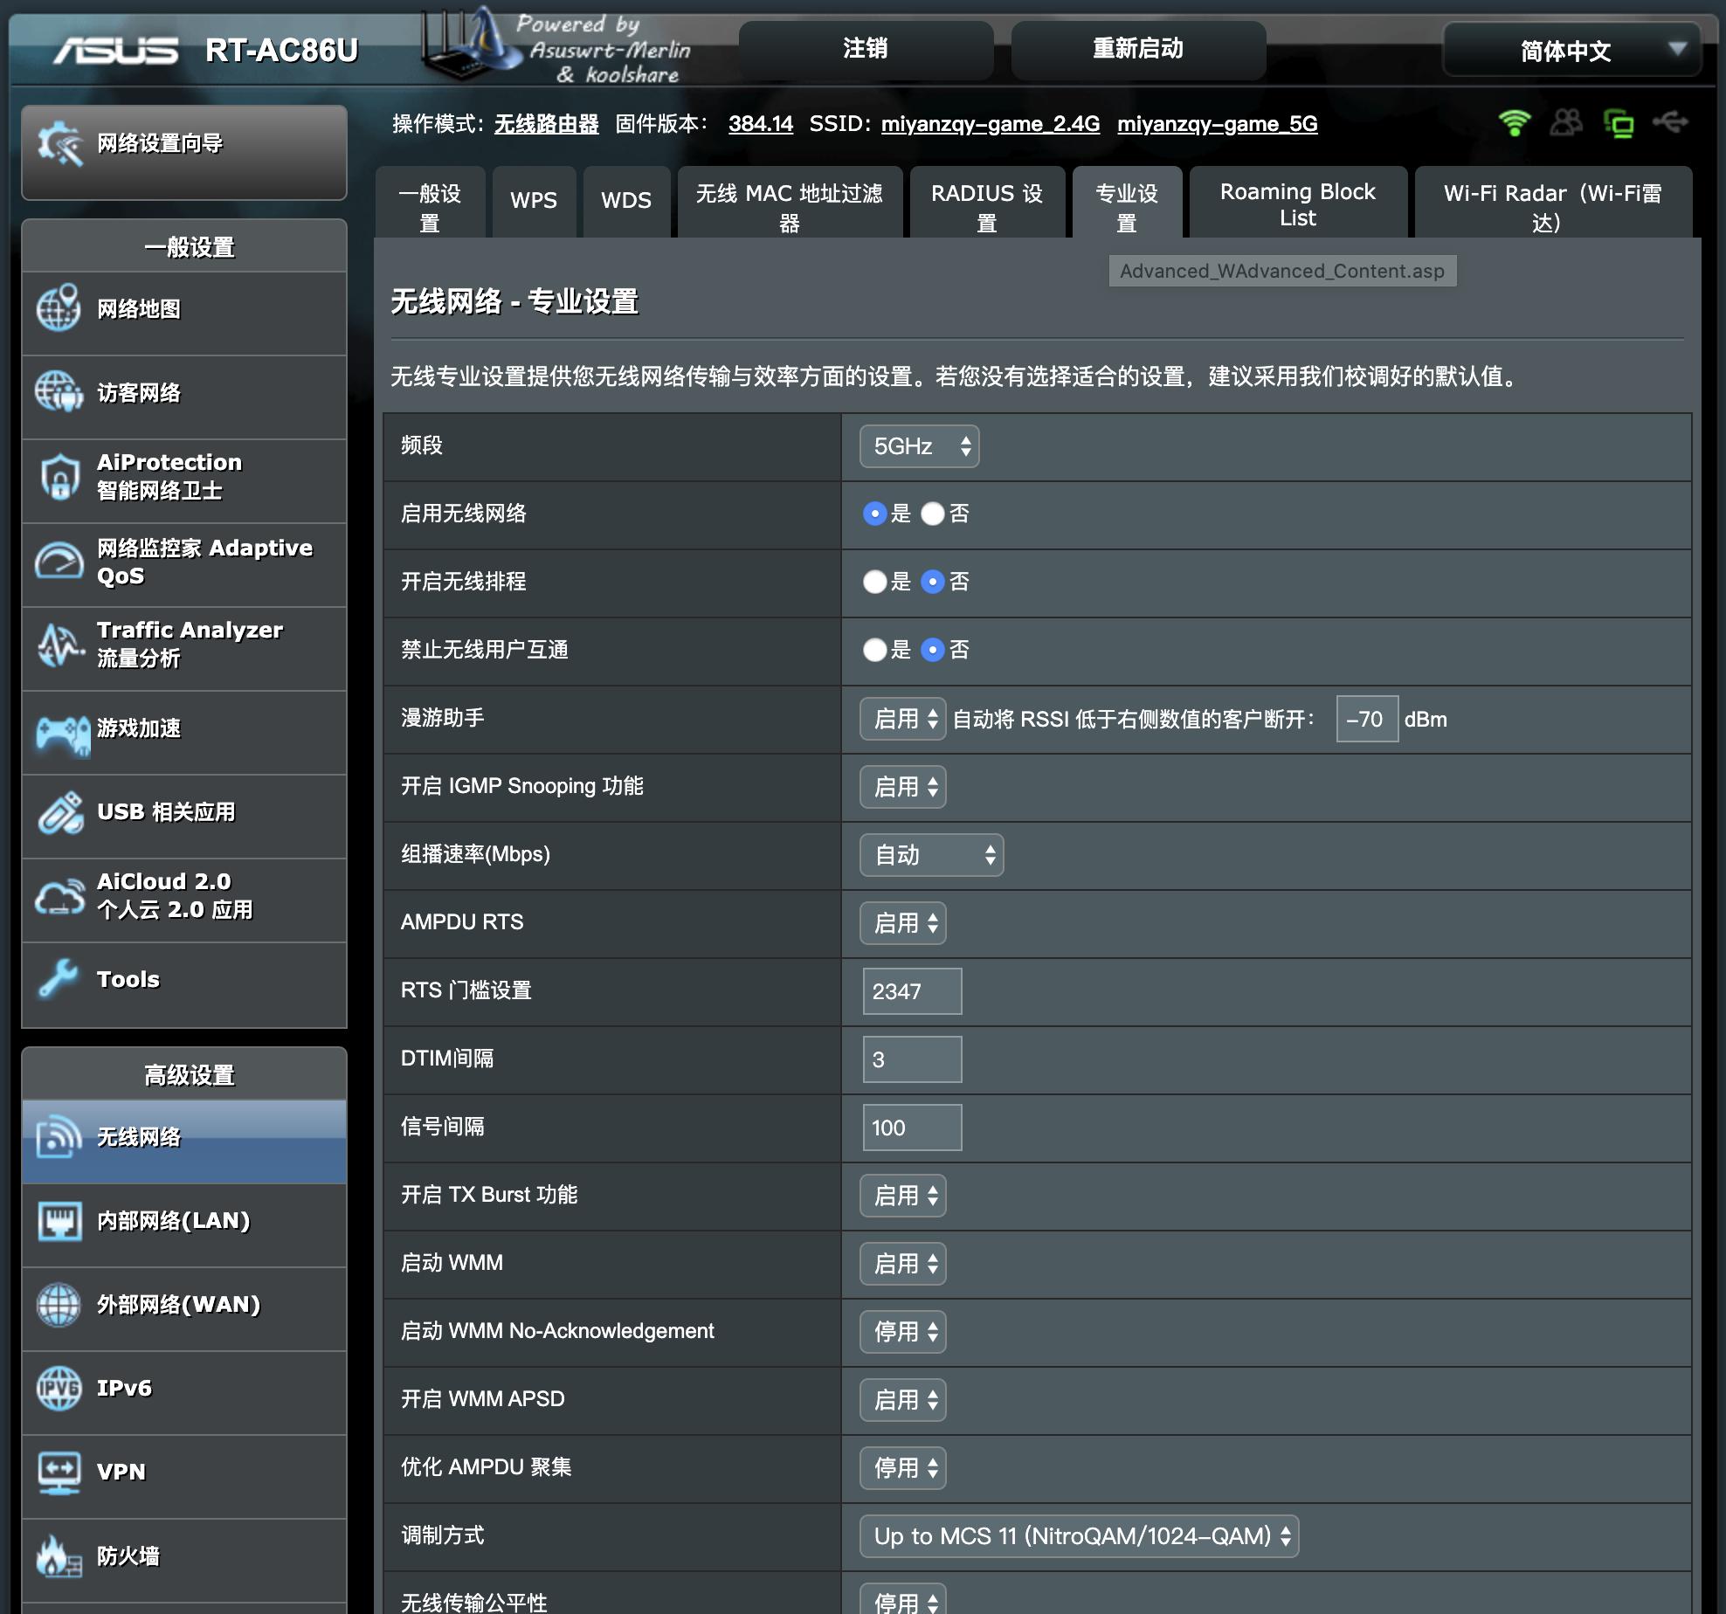
Task: Select 是 for 禁止无线用户互通
Action: pyautogui.click(x=874, y=650)
